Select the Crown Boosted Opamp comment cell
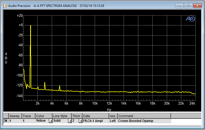Image resolution: width=205 pixels, height=130 pixels. pyautogui.click(x=144, y=121)
